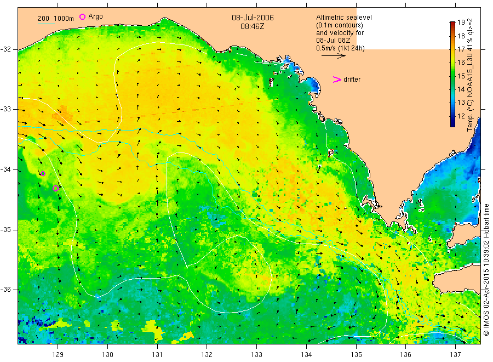
Task: Click the 'Altimetric sealevel' caption text
Action: coord(344,18)
